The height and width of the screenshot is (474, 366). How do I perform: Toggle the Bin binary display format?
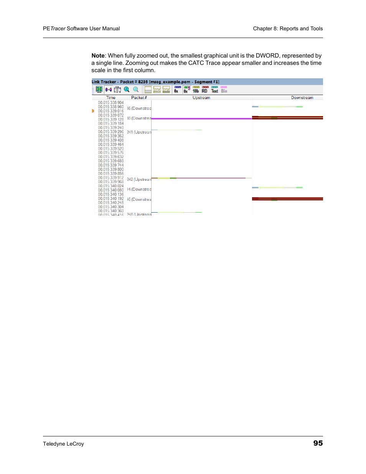[x=224, y=90]
